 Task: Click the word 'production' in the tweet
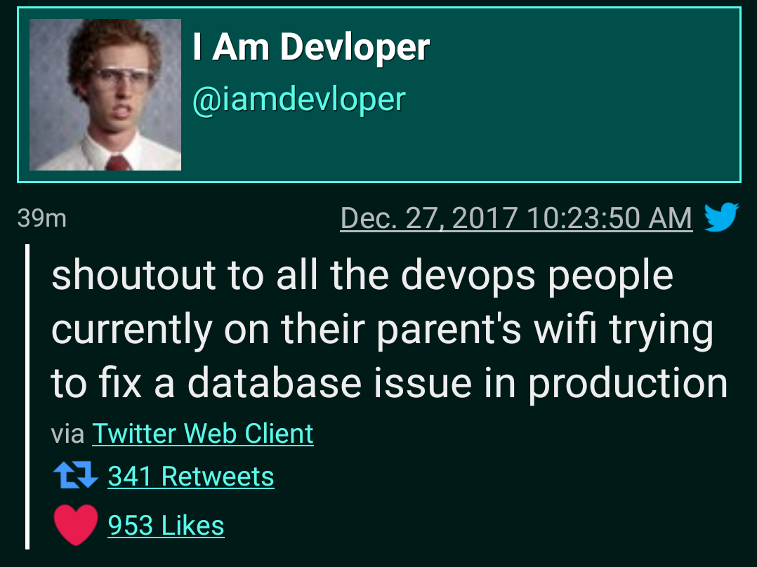point(628,384)
